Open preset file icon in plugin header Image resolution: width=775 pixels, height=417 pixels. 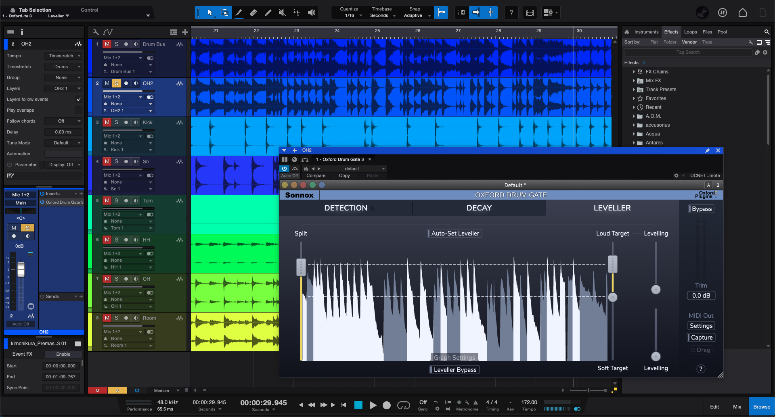306,169
